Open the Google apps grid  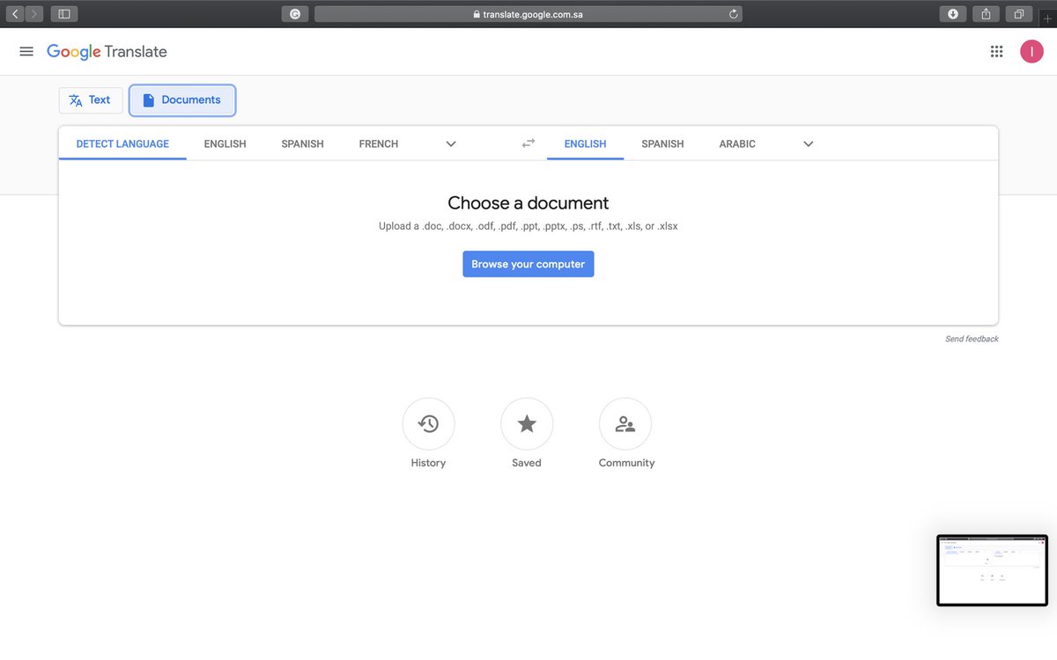pyautogui.click(x=996, y=52)
